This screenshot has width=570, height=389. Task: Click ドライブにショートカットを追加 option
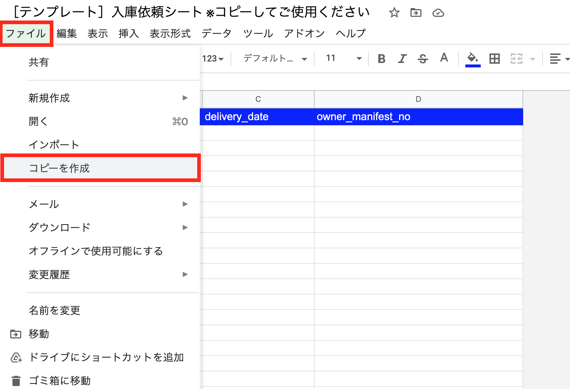pos(106,357)
